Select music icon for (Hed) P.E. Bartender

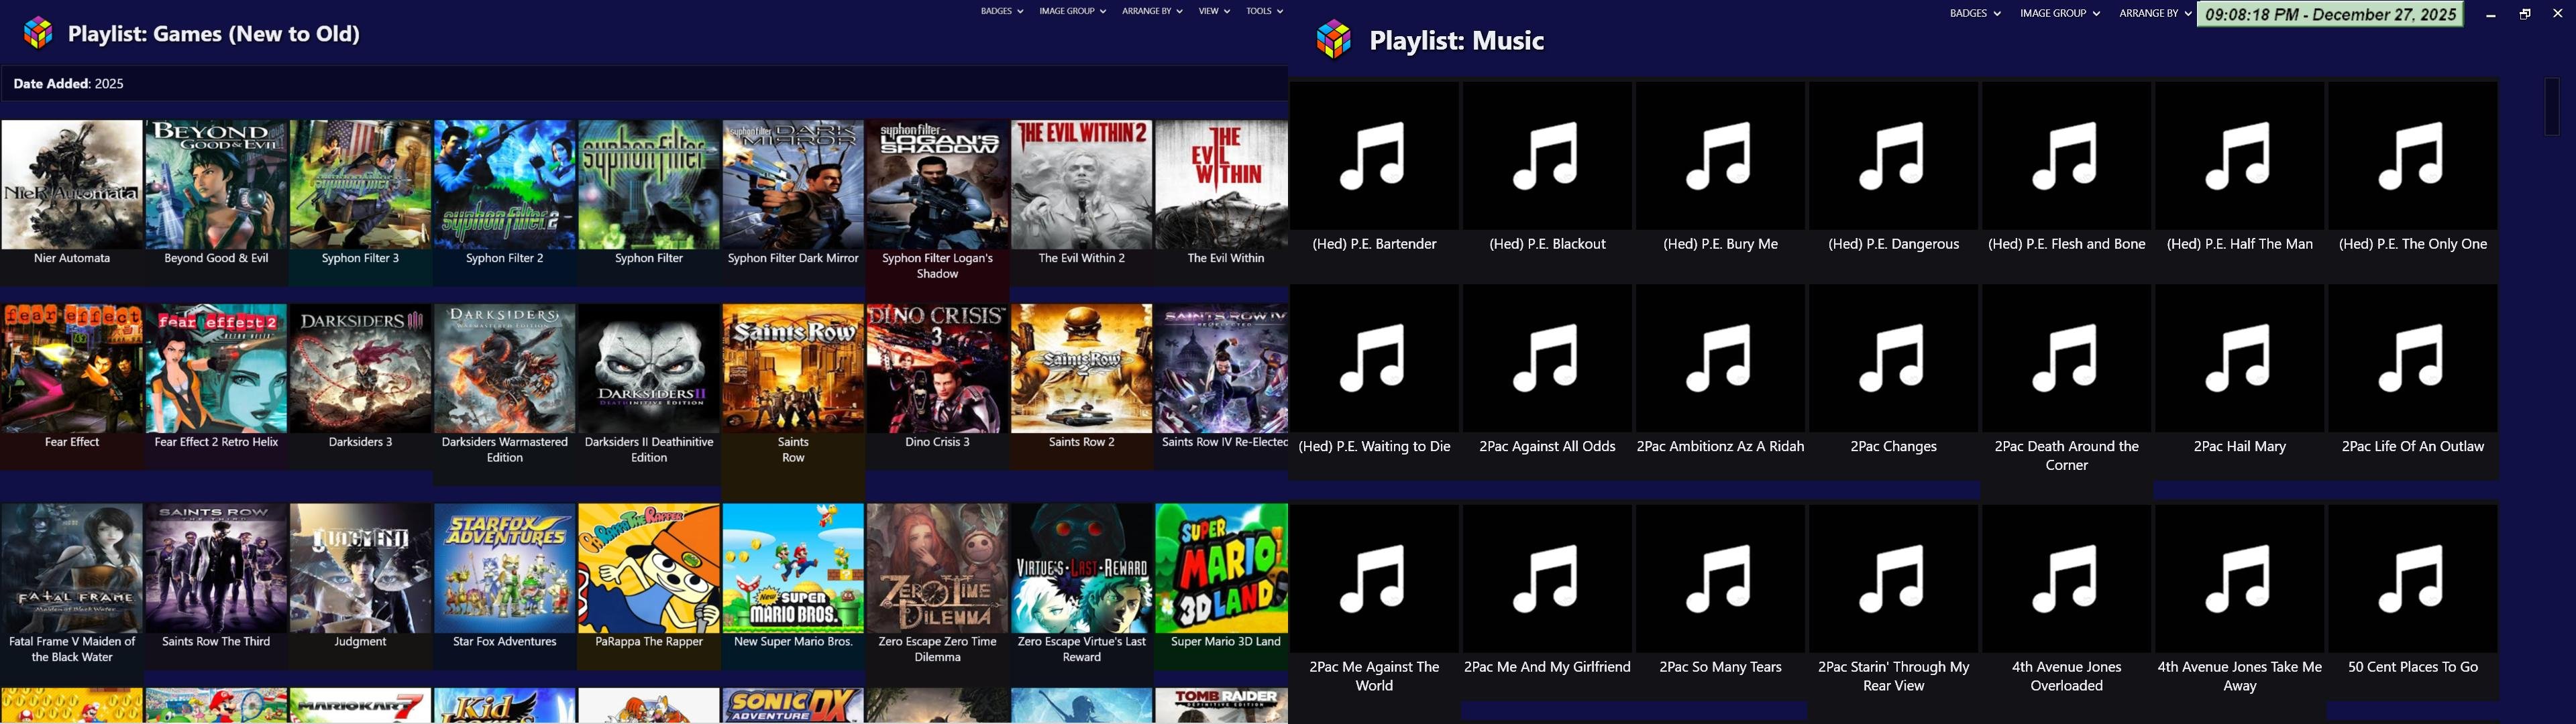point(1374,155)
